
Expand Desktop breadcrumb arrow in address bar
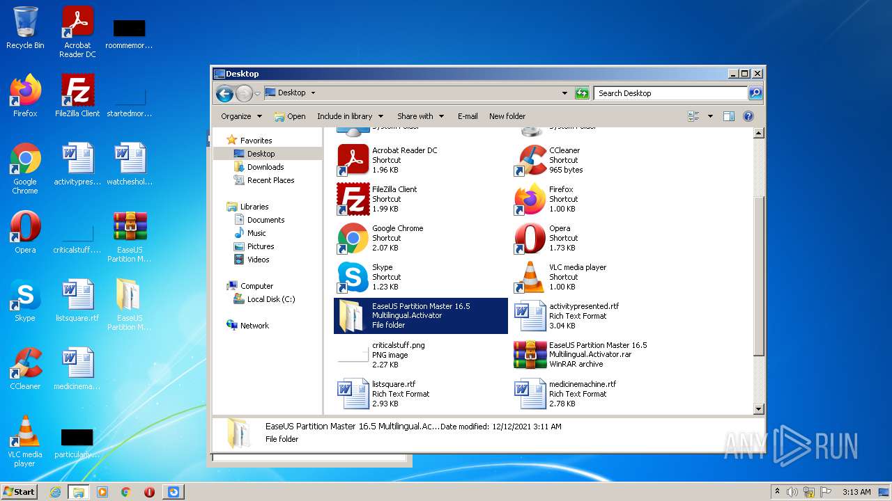point(313,93)
